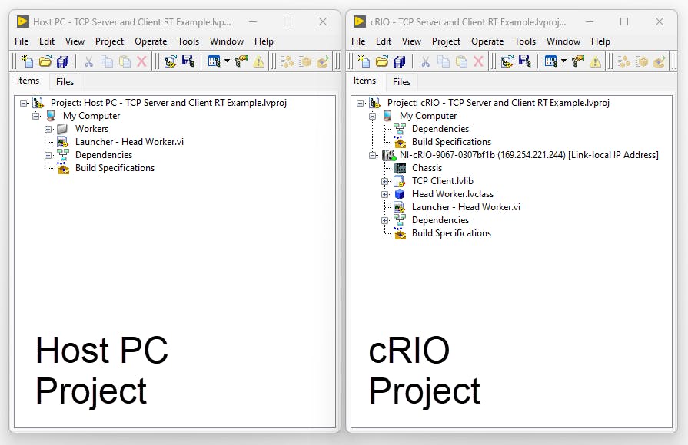
Task: Click warning triangle icon in cRIO toolbar
Action: [596, 61]
